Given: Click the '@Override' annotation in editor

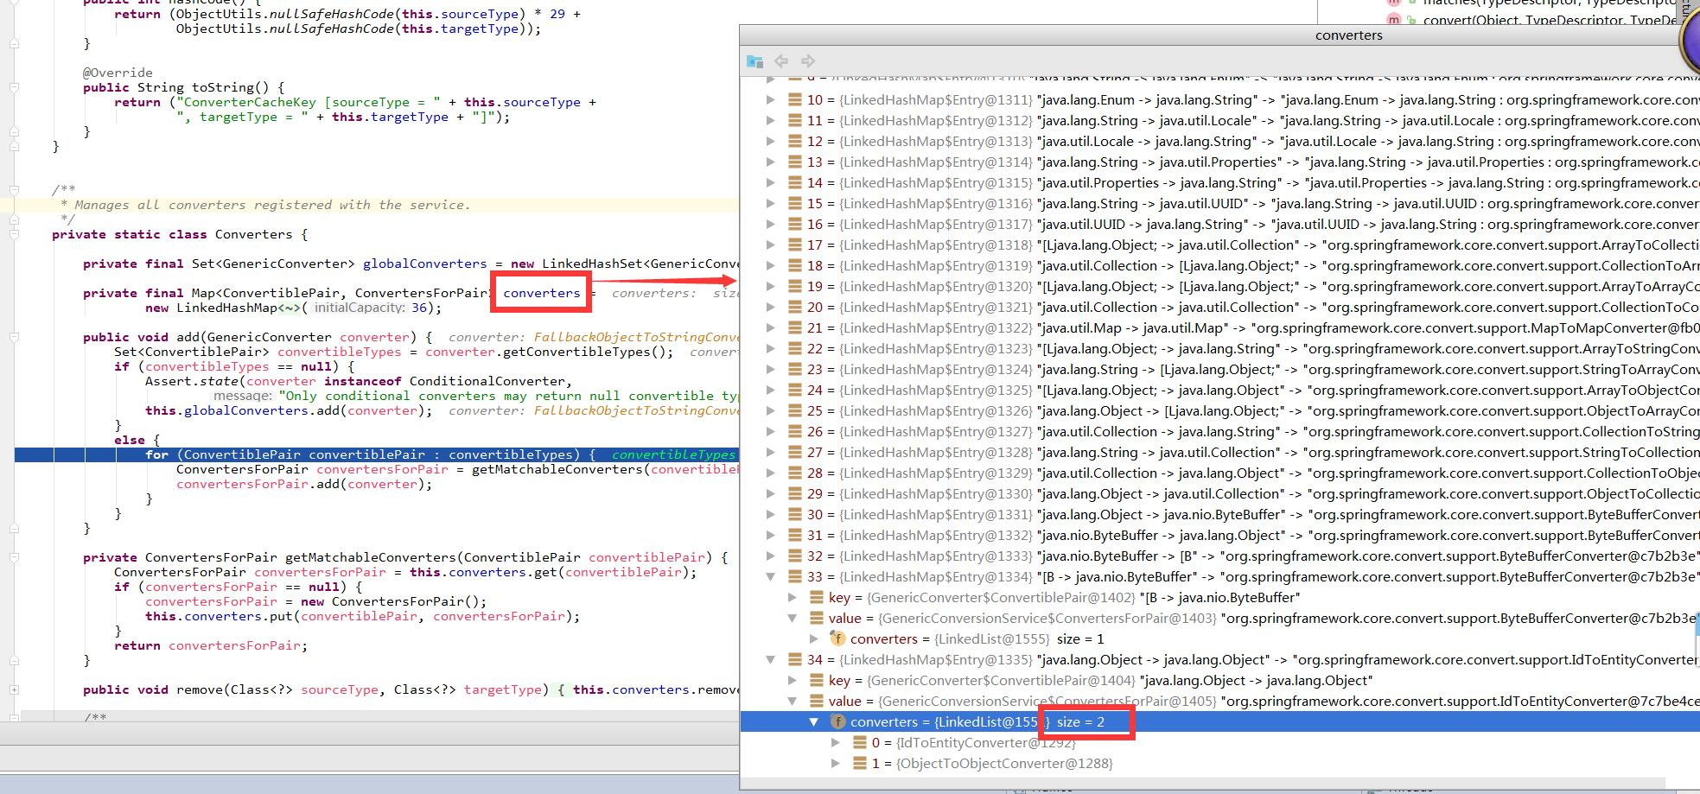Looking at the screenshot, I should [x=118, y=73].
